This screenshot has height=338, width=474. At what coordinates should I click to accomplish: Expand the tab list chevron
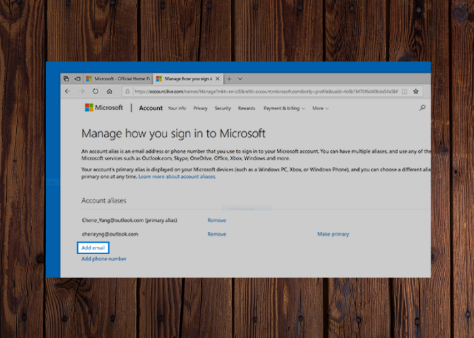pos(240,79)
